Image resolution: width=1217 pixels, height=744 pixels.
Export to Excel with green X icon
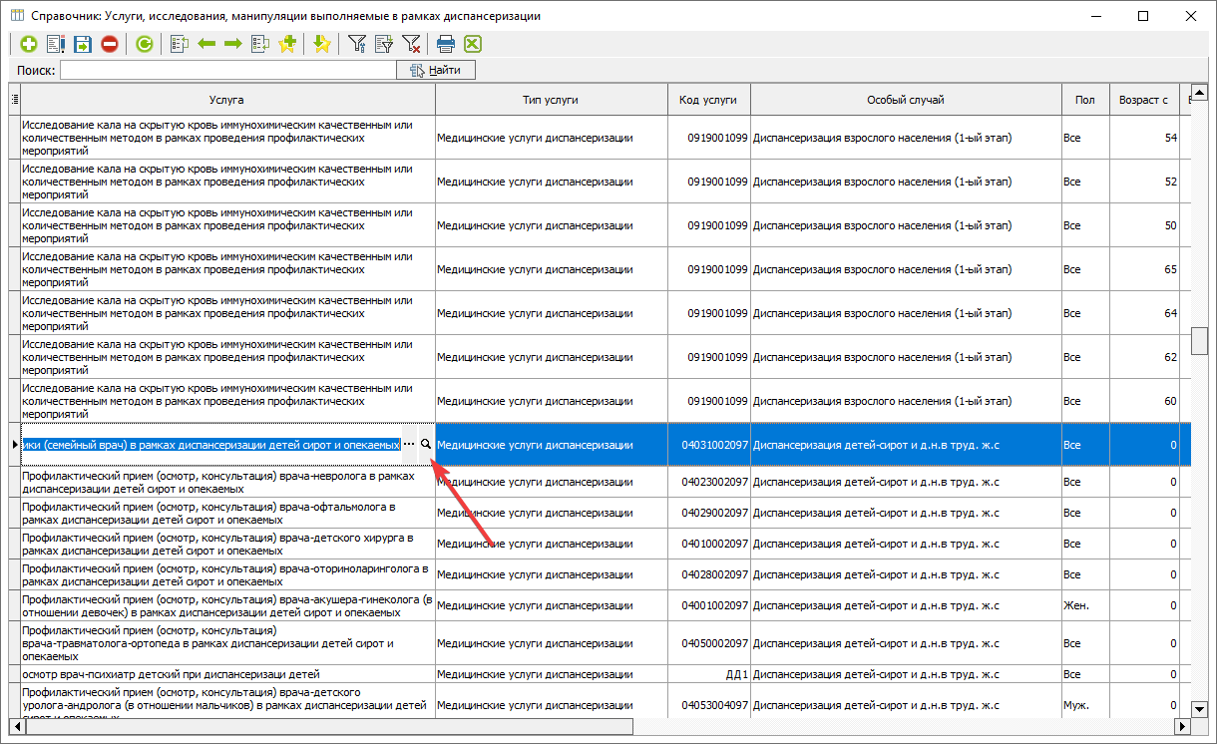click(473, 44)
